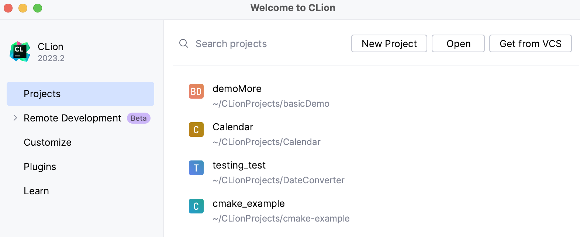Open the demoMore project
The height and width of the screenshot is (237, 580).
pos(237,89)
